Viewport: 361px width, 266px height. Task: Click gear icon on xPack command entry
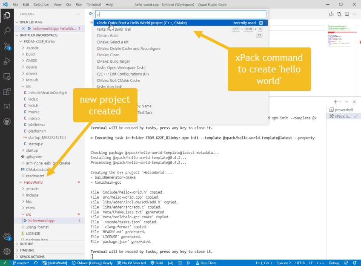[261, 23]
